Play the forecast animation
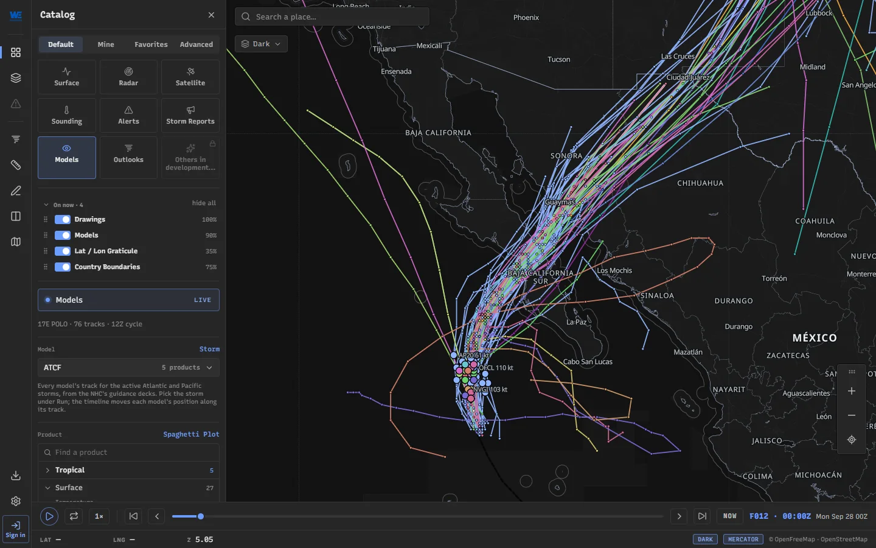The height and width of the screenshot is (548, 876). click(49, 516)
